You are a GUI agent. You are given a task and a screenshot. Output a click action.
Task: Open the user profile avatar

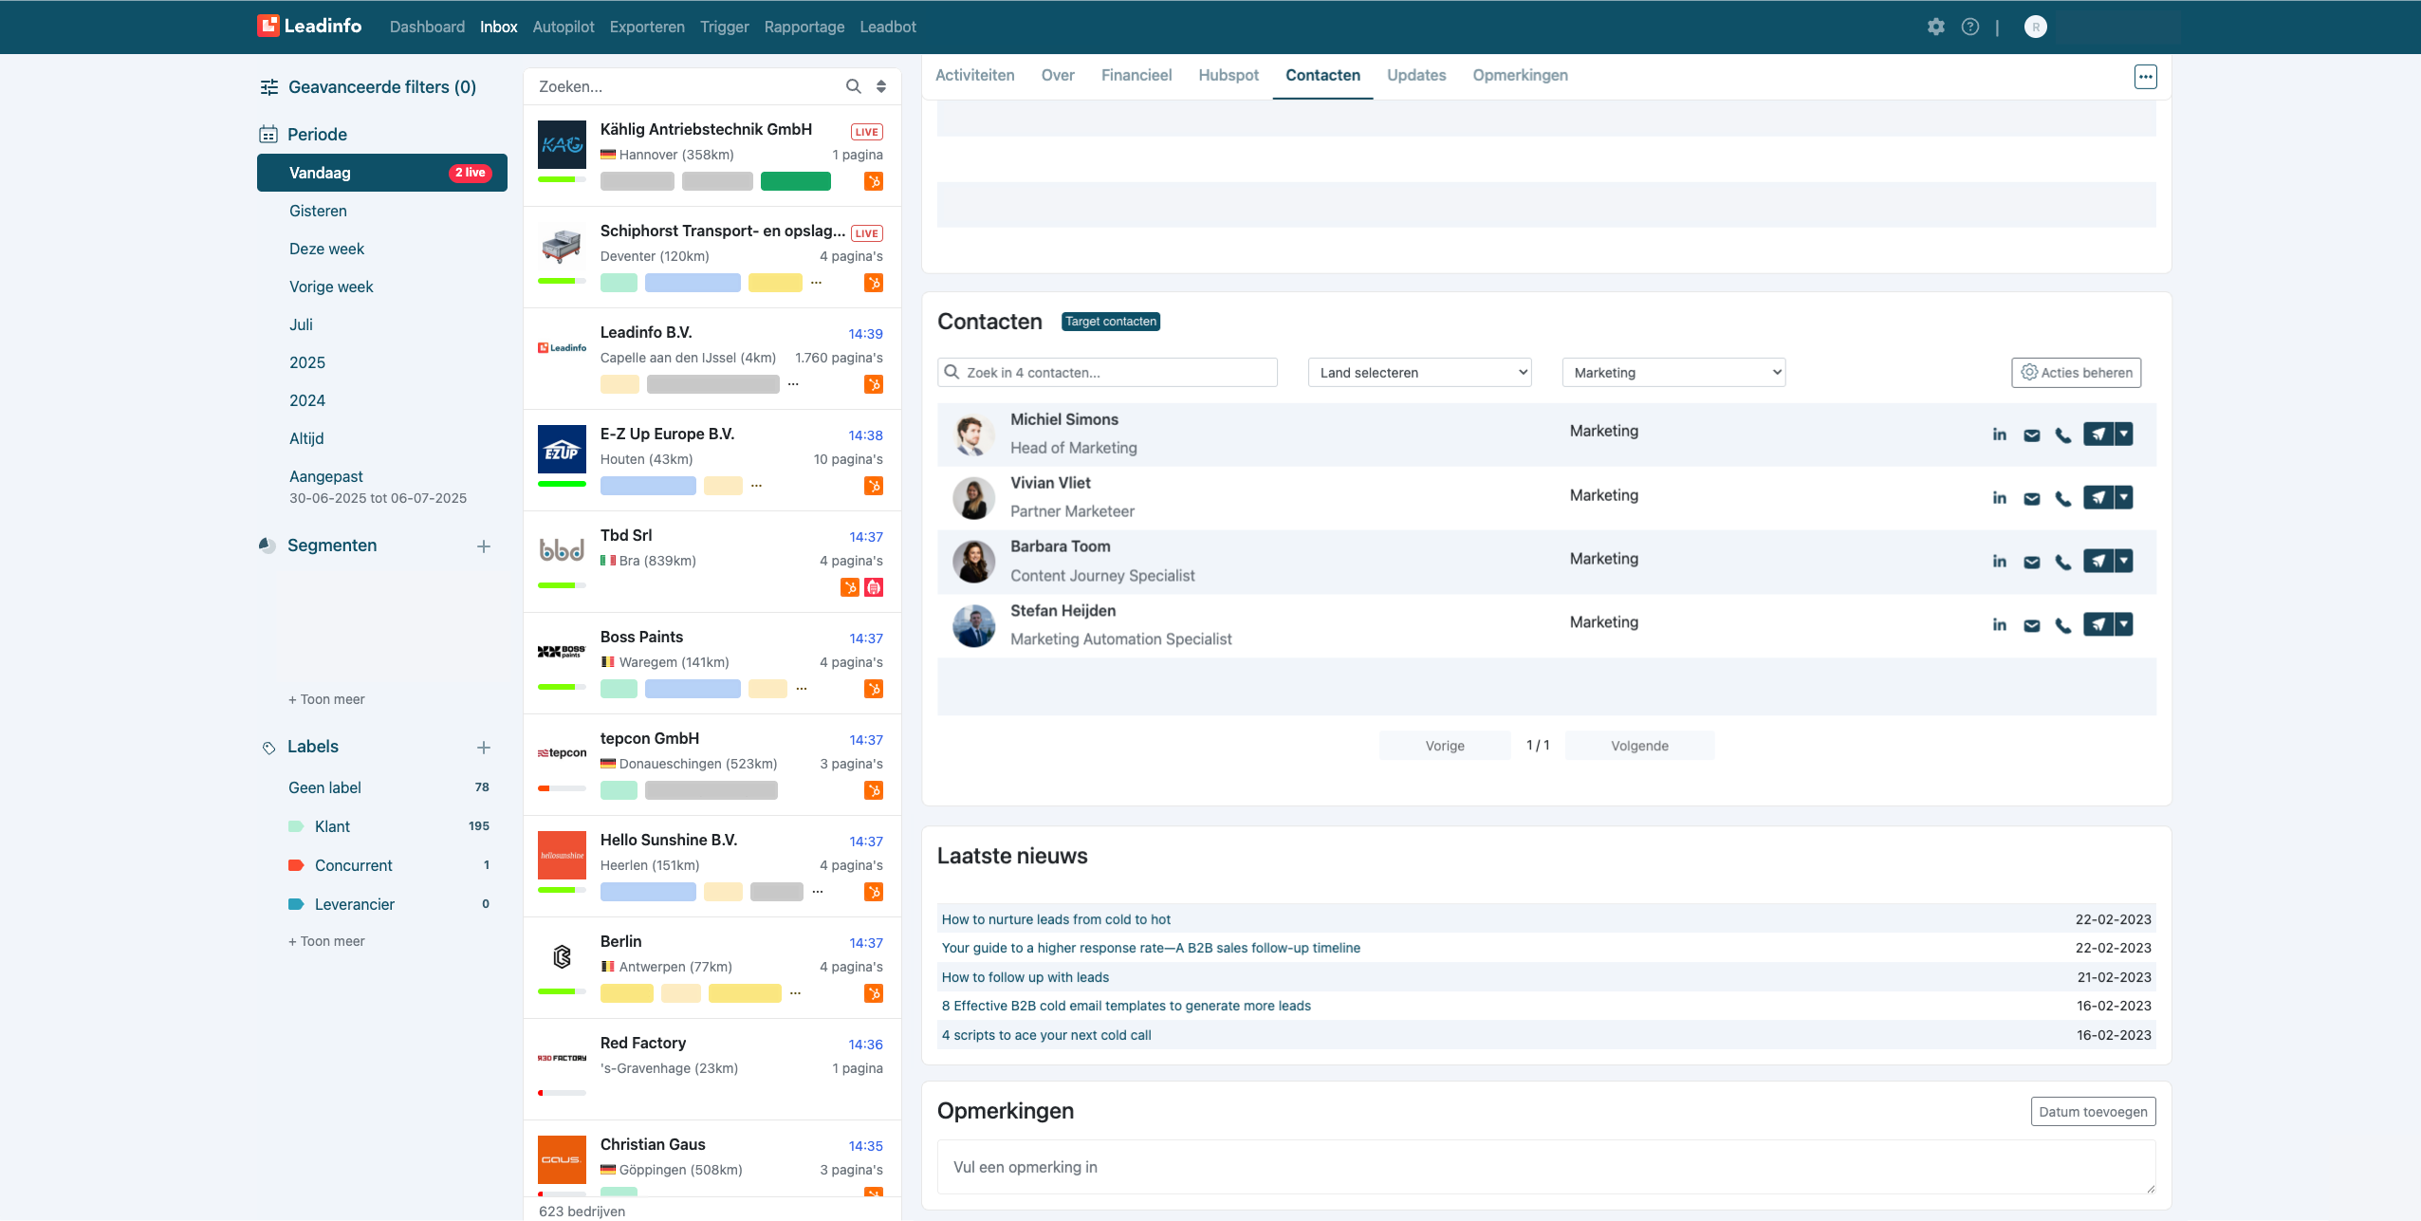(x=2035, y=27)
